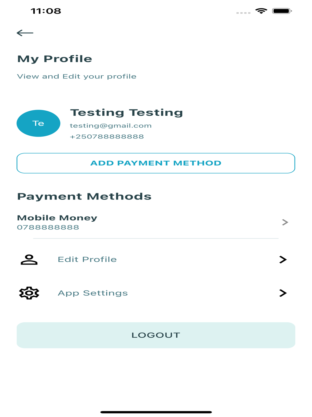Tap the Wi-Fi status icon
Screen dimensions: 312x417
click(261, 11)
